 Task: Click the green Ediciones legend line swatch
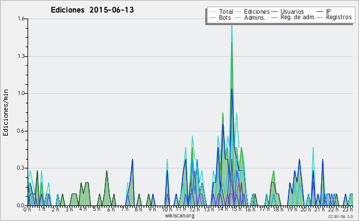tap(238, 12)
